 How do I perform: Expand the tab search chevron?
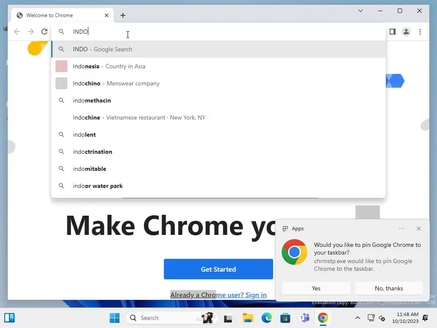tap(360, 11)
